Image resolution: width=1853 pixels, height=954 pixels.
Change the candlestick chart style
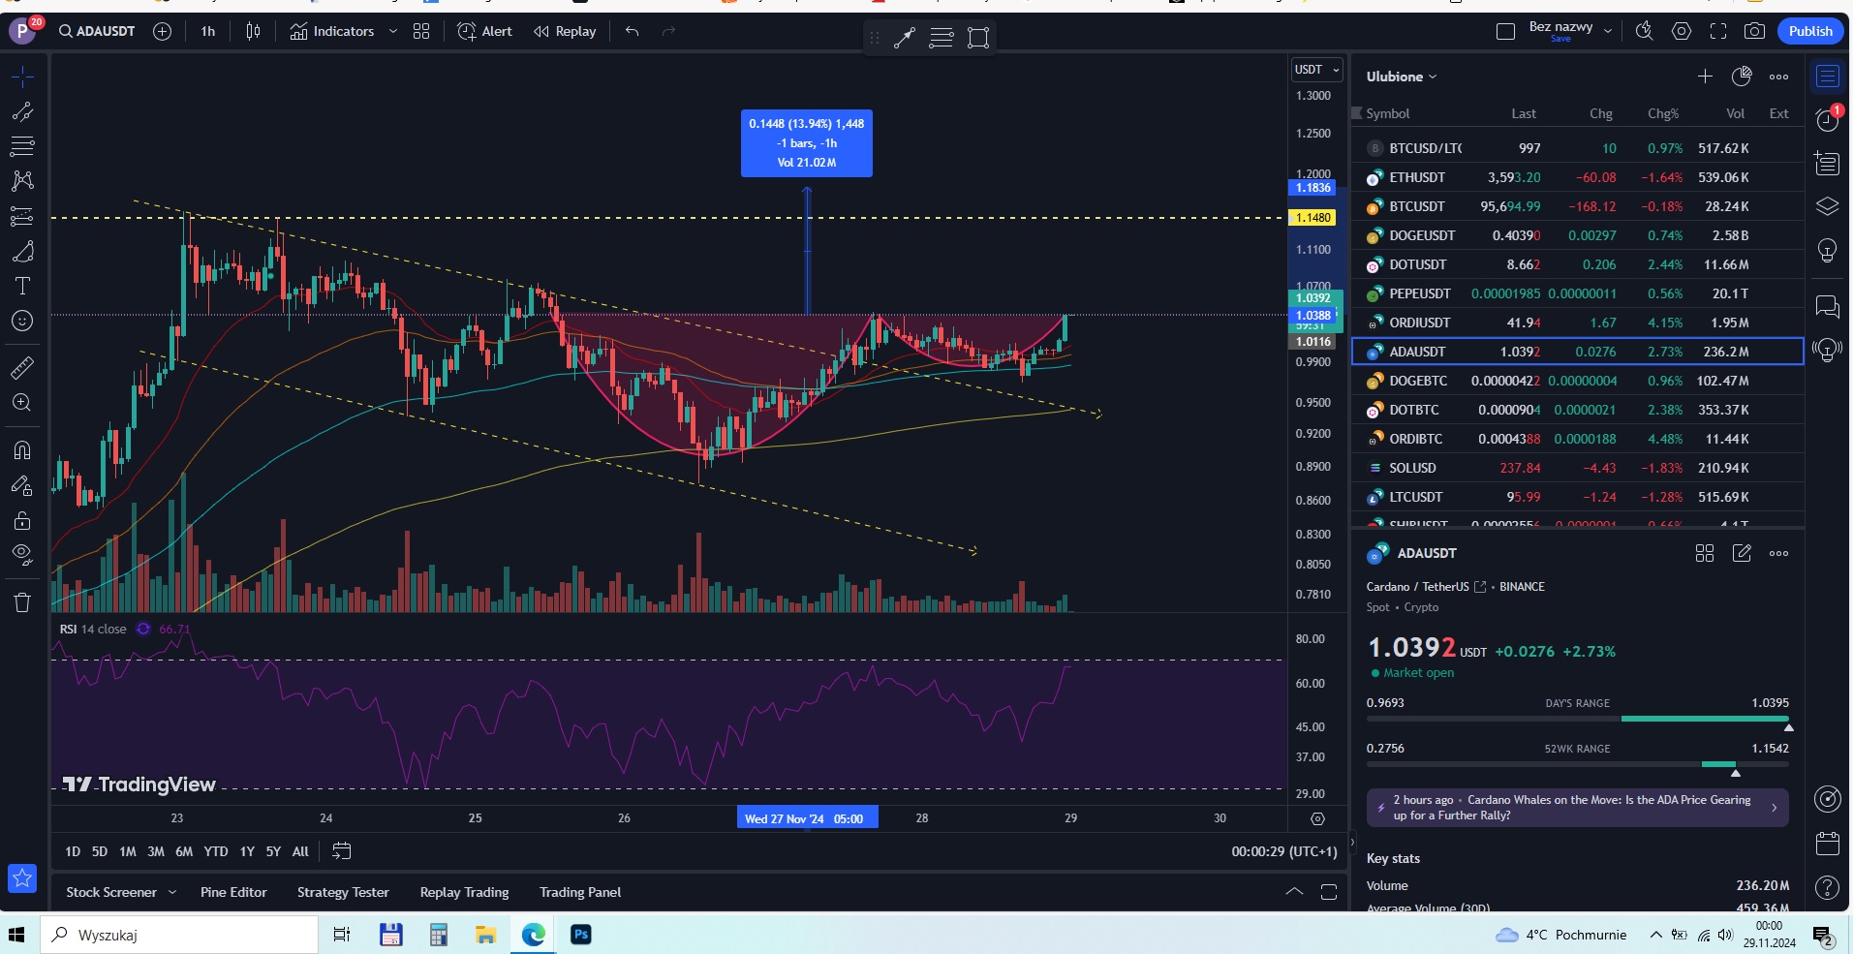(x=253, y=31)
